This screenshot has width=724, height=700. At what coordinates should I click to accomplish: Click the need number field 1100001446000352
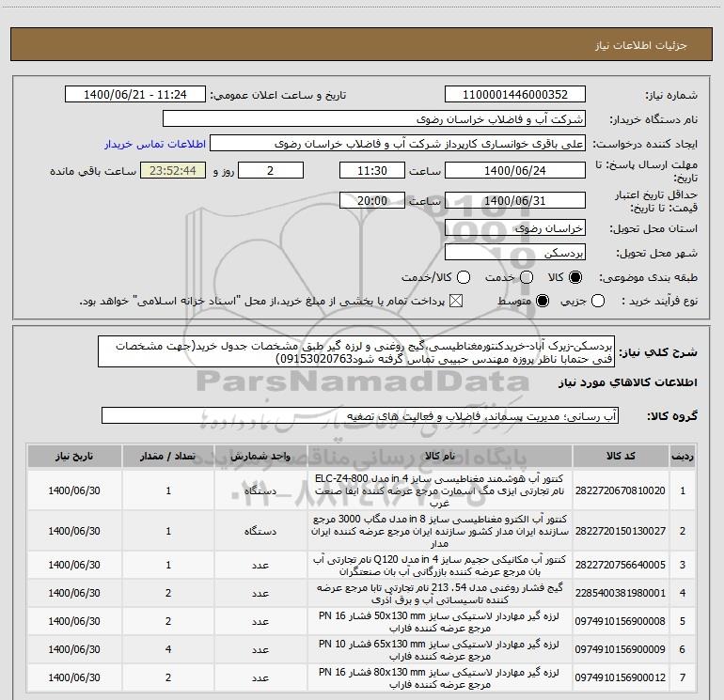pyautogui.click(x=515, y=95)
